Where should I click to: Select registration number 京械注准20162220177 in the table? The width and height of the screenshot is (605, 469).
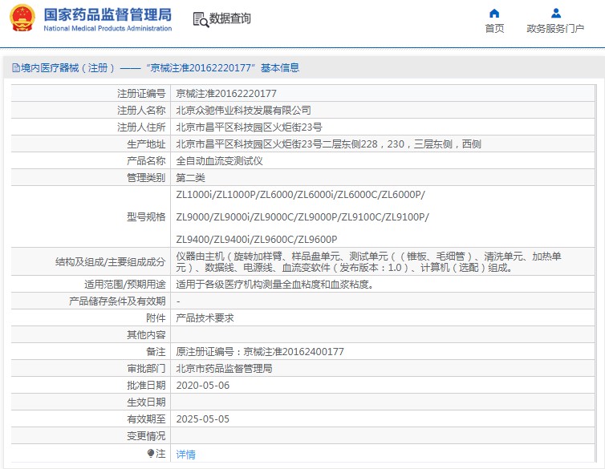coord(226,93)
